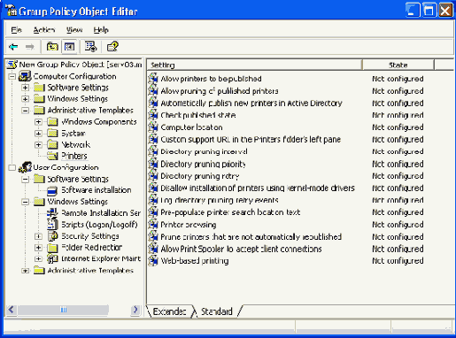Select Check published state setting
Screen dimensions: 456x338
[198, 115]
